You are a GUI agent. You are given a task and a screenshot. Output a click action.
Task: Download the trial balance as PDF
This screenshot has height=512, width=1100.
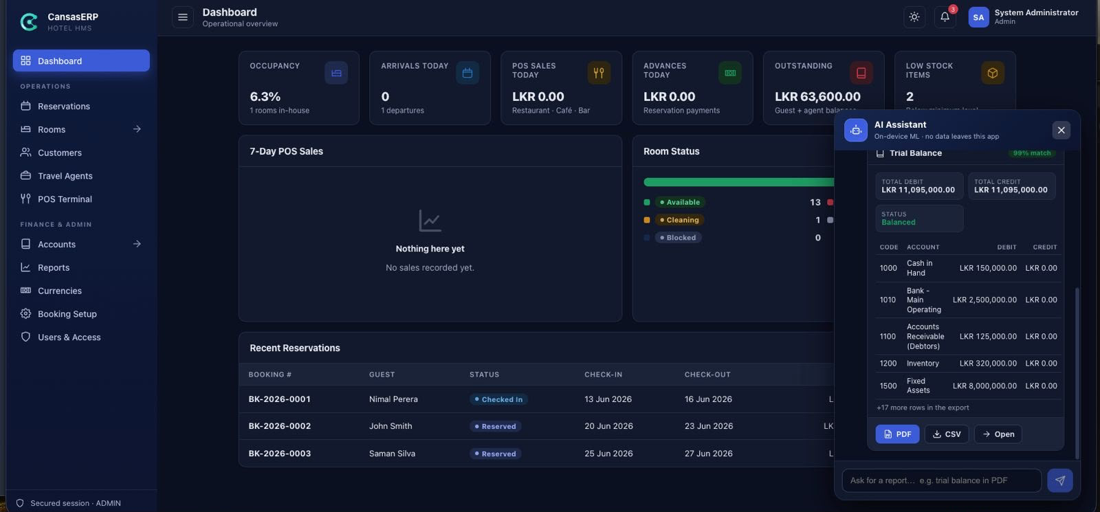897,434
